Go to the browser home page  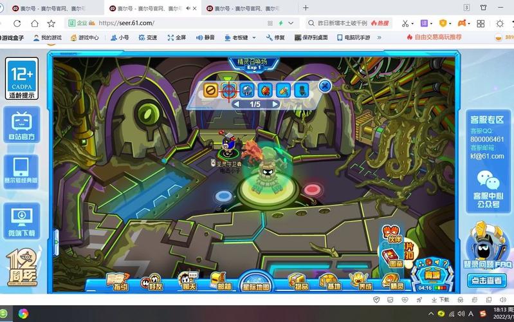(x=35, y=23)
